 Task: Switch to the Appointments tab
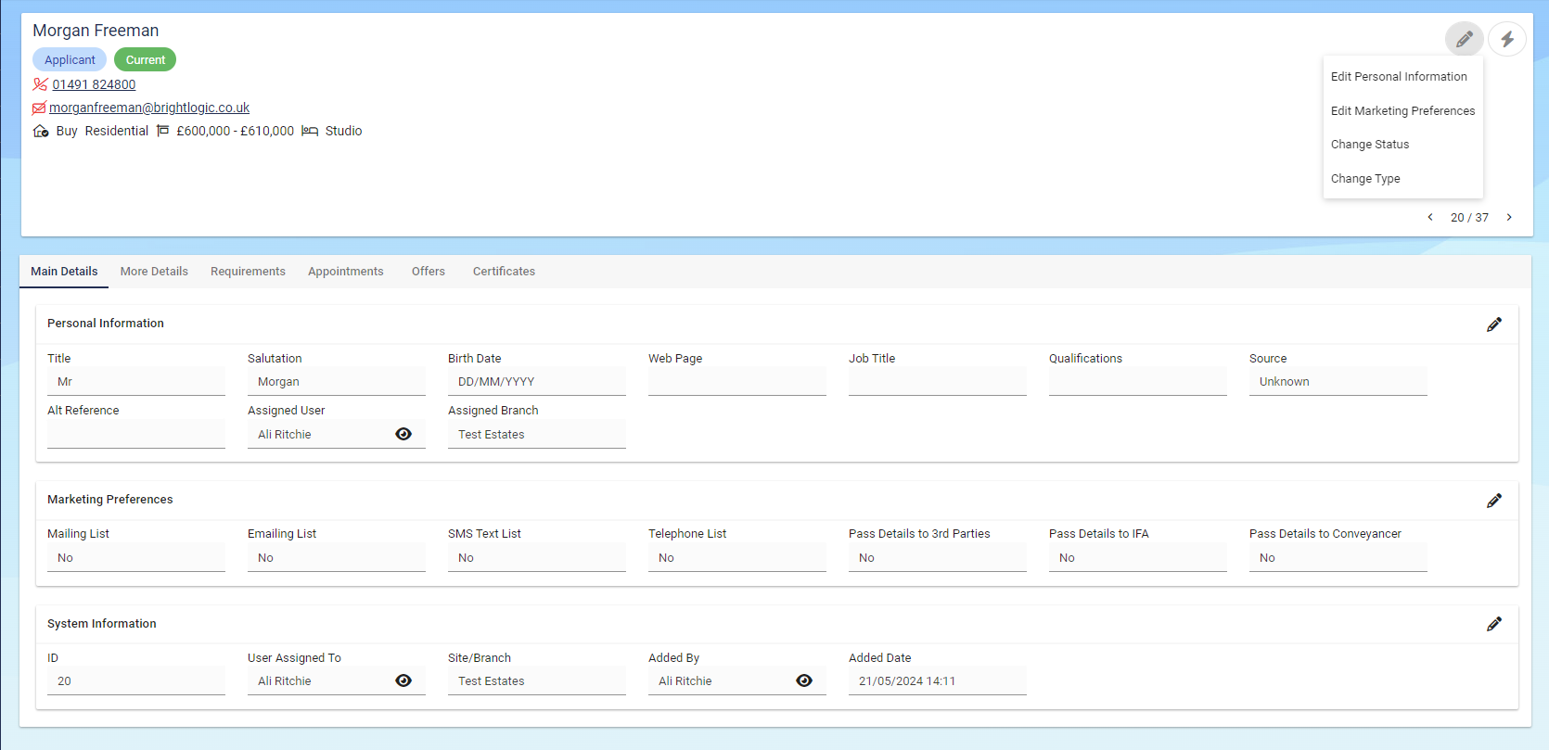point(346,272)
